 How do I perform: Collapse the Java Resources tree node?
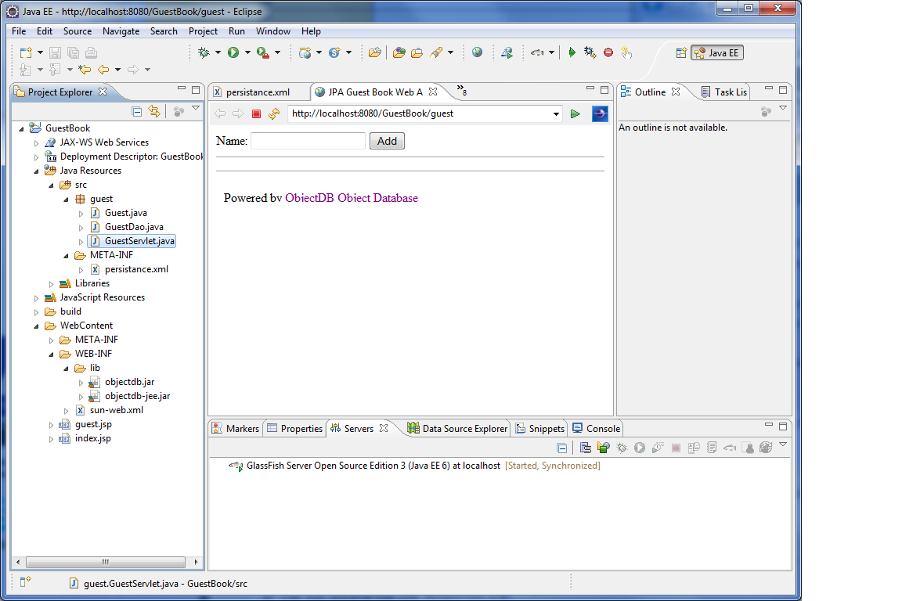click(x=36, y=171)
